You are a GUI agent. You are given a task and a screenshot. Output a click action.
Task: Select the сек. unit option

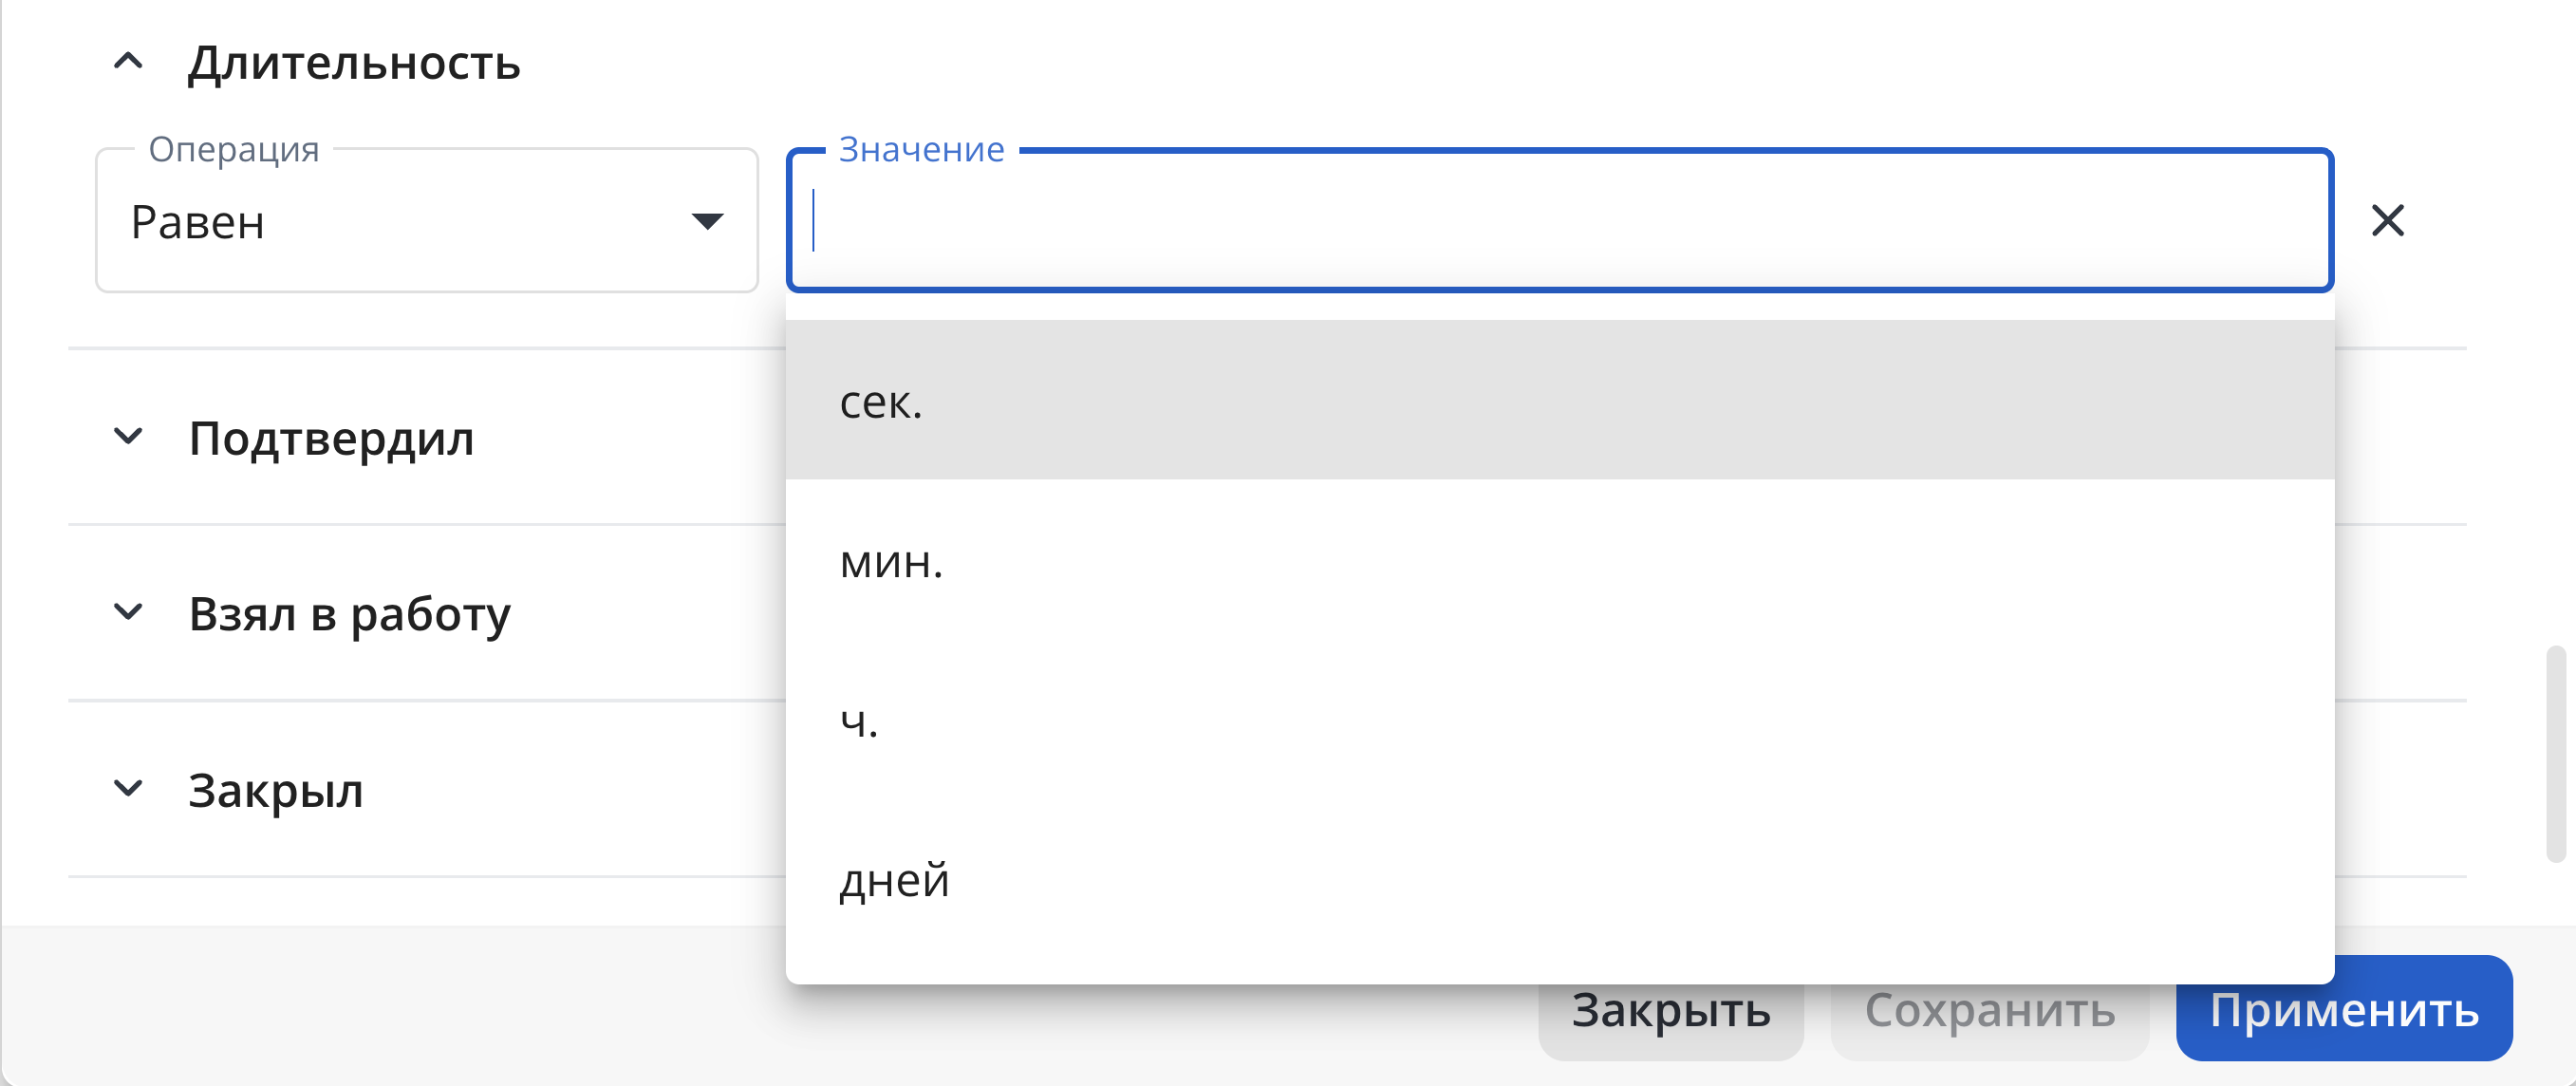(x=1560, y=400)
